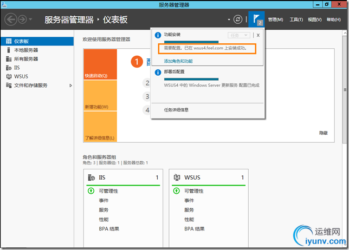Click the 欢迎使用服务器管理器 heading text

click(106, 40)
